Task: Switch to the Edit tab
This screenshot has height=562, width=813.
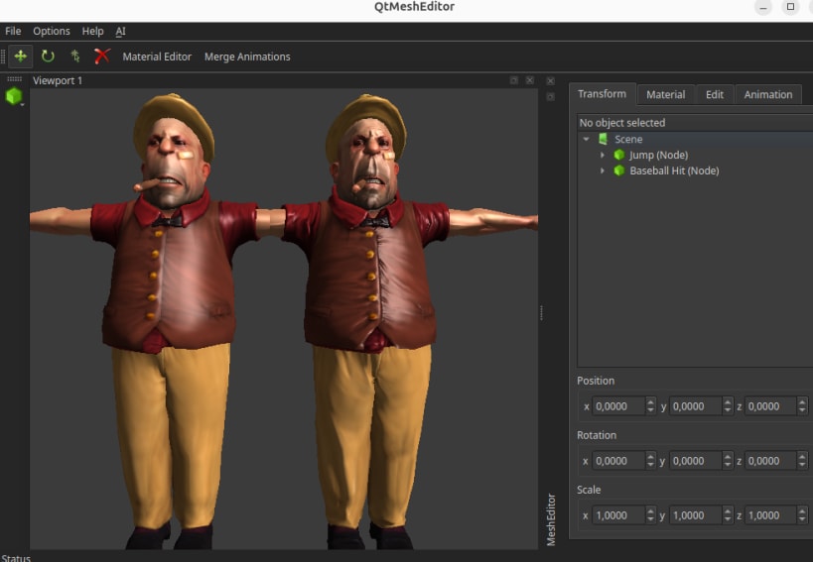Action: coord(715,95)
